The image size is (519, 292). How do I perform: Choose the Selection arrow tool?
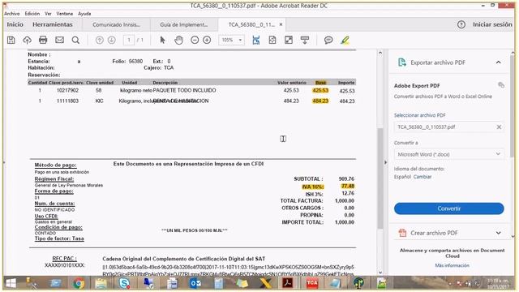(x=162, y=40)
